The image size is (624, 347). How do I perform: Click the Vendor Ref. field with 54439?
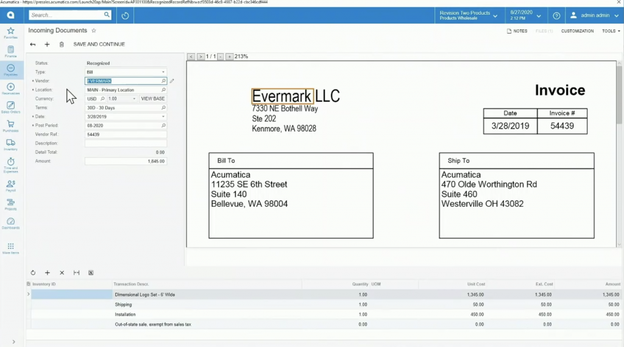click(x=126, y=135)
